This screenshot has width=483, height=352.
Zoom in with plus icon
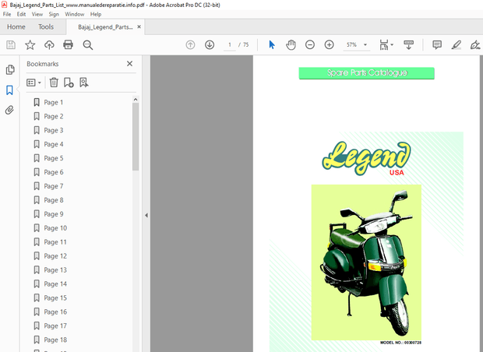[x=329, y=45]
